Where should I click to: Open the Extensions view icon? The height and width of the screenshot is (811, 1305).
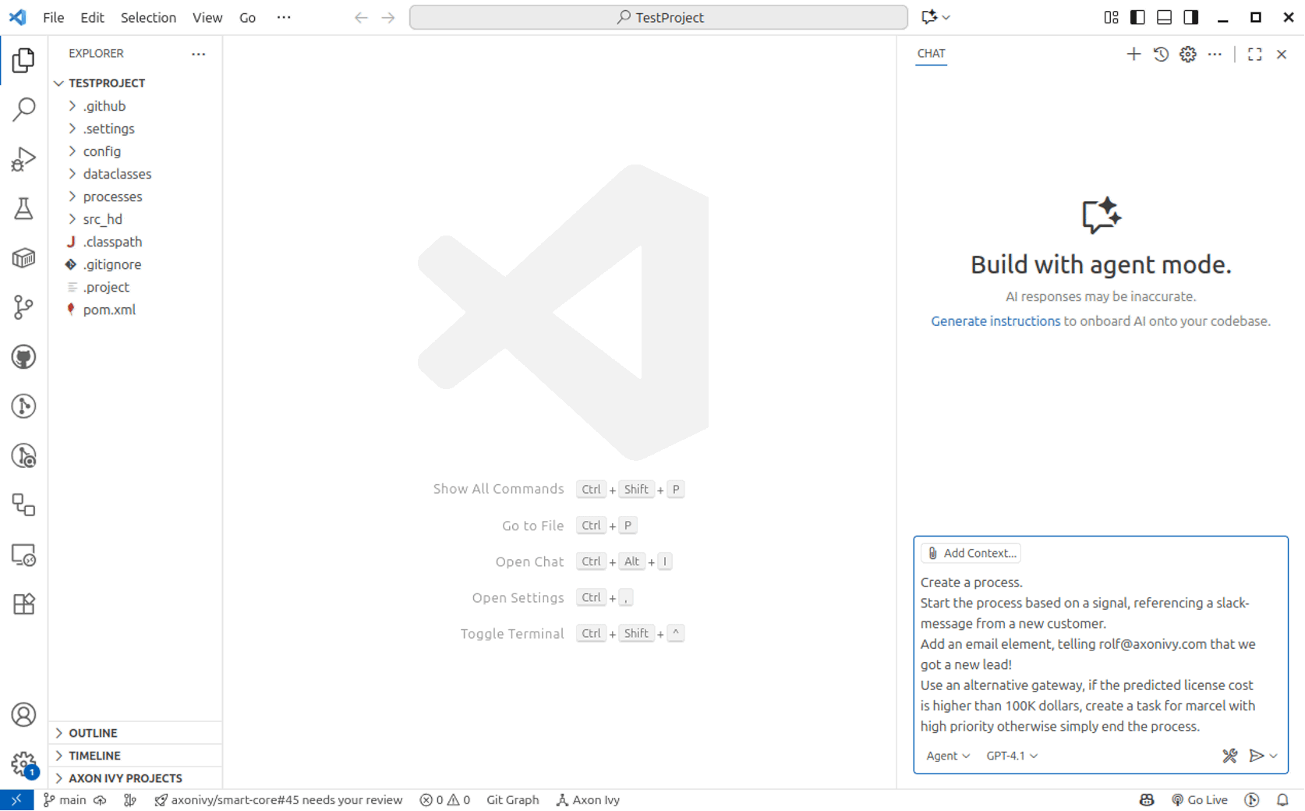point(23,604)
